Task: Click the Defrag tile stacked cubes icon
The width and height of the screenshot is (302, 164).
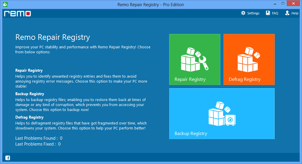Action: [249, 59]
